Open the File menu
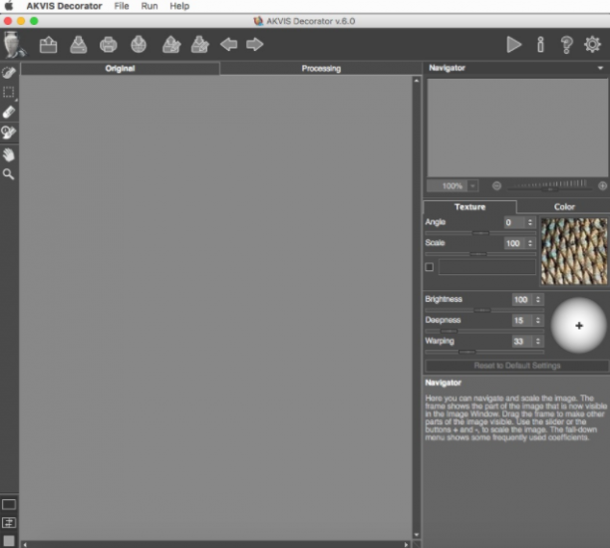The height and width of the screenshot is (548, 610). point(122,6)
